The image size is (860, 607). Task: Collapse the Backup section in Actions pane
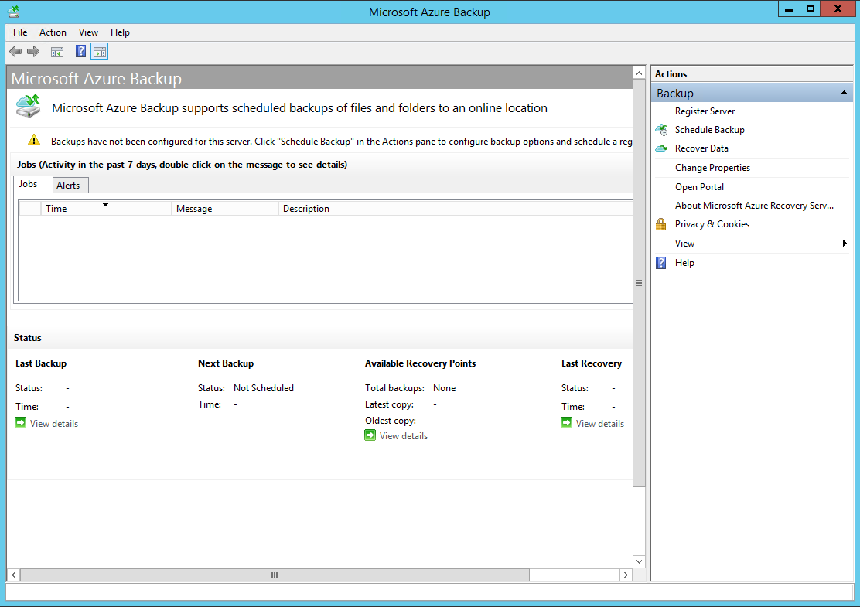(x=844, y=94)
